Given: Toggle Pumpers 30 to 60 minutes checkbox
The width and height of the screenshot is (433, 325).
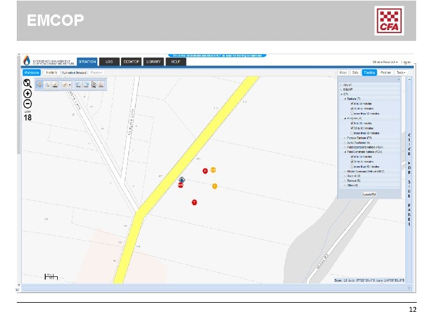Looking at the screenshot, I should [x=352, y=128].
